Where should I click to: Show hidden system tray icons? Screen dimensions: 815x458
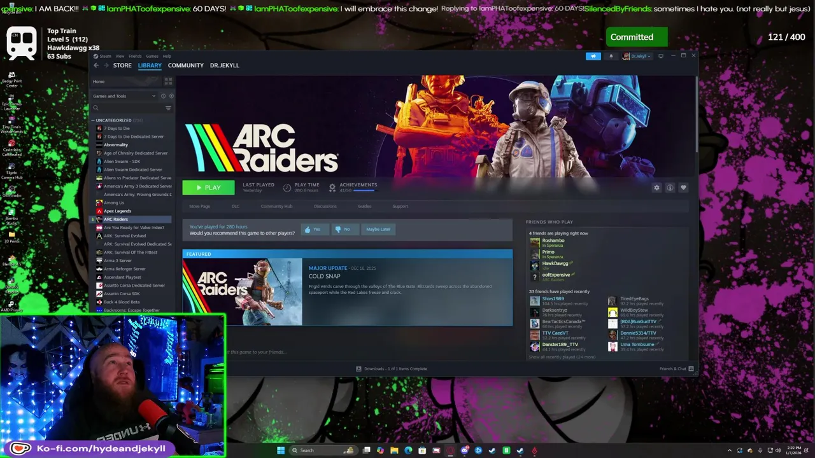(x=730, y=450)
